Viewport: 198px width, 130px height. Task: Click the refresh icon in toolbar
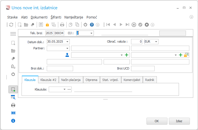tap(11, 25)
